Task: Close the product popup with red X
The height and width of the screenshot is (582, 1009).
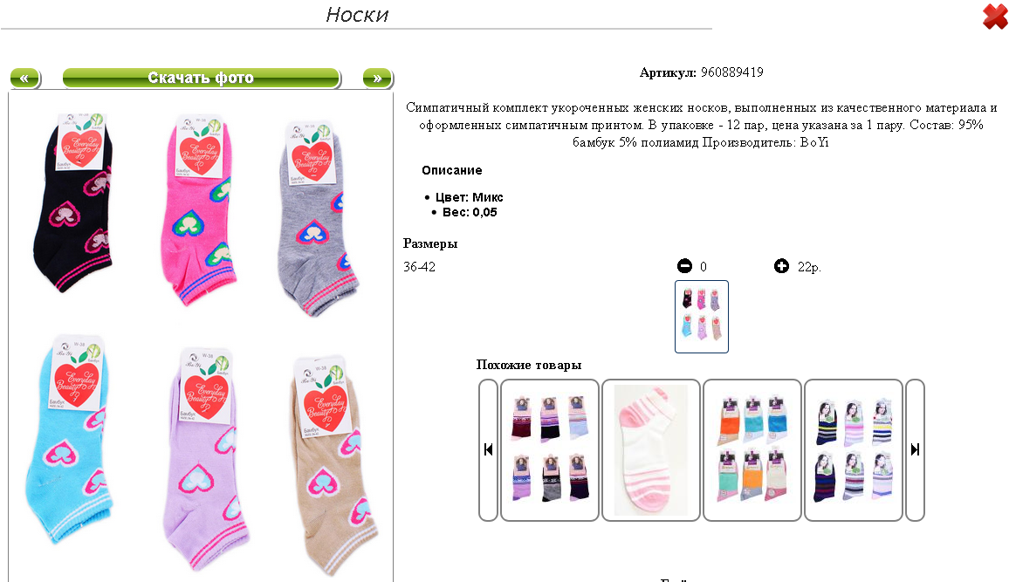Action: [x=994, y=16]
